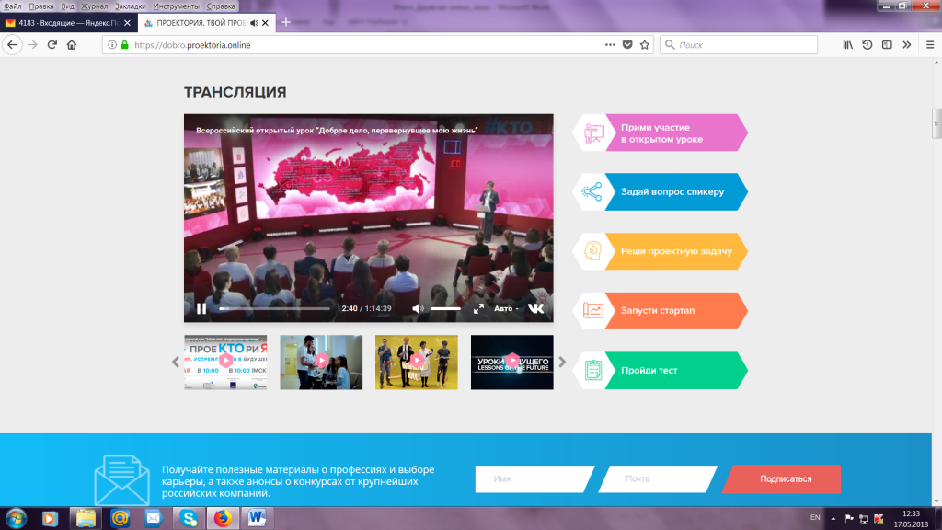Screen dimensions: 942x530
Task: Open the browser home page
Action: [x=72, y=45]
